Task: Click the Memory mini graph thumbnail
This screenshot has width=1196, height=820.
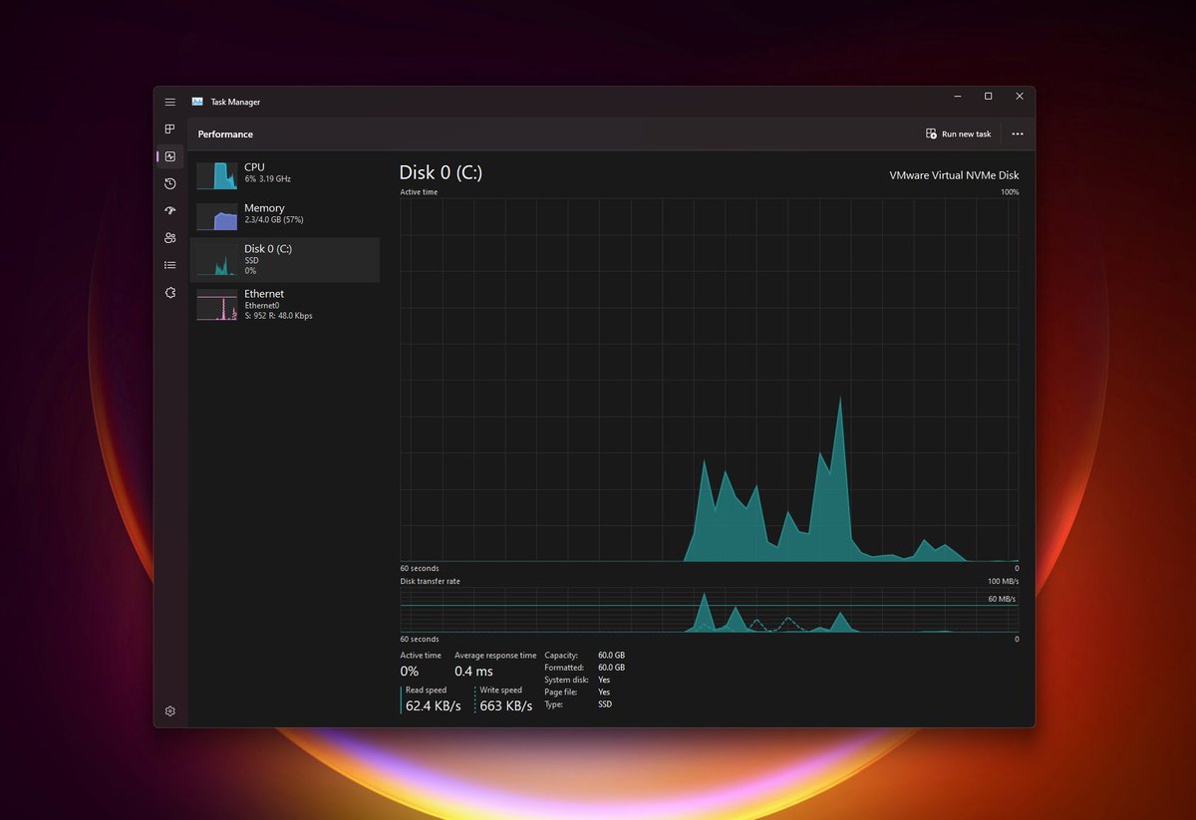Action: click(217, 216)
